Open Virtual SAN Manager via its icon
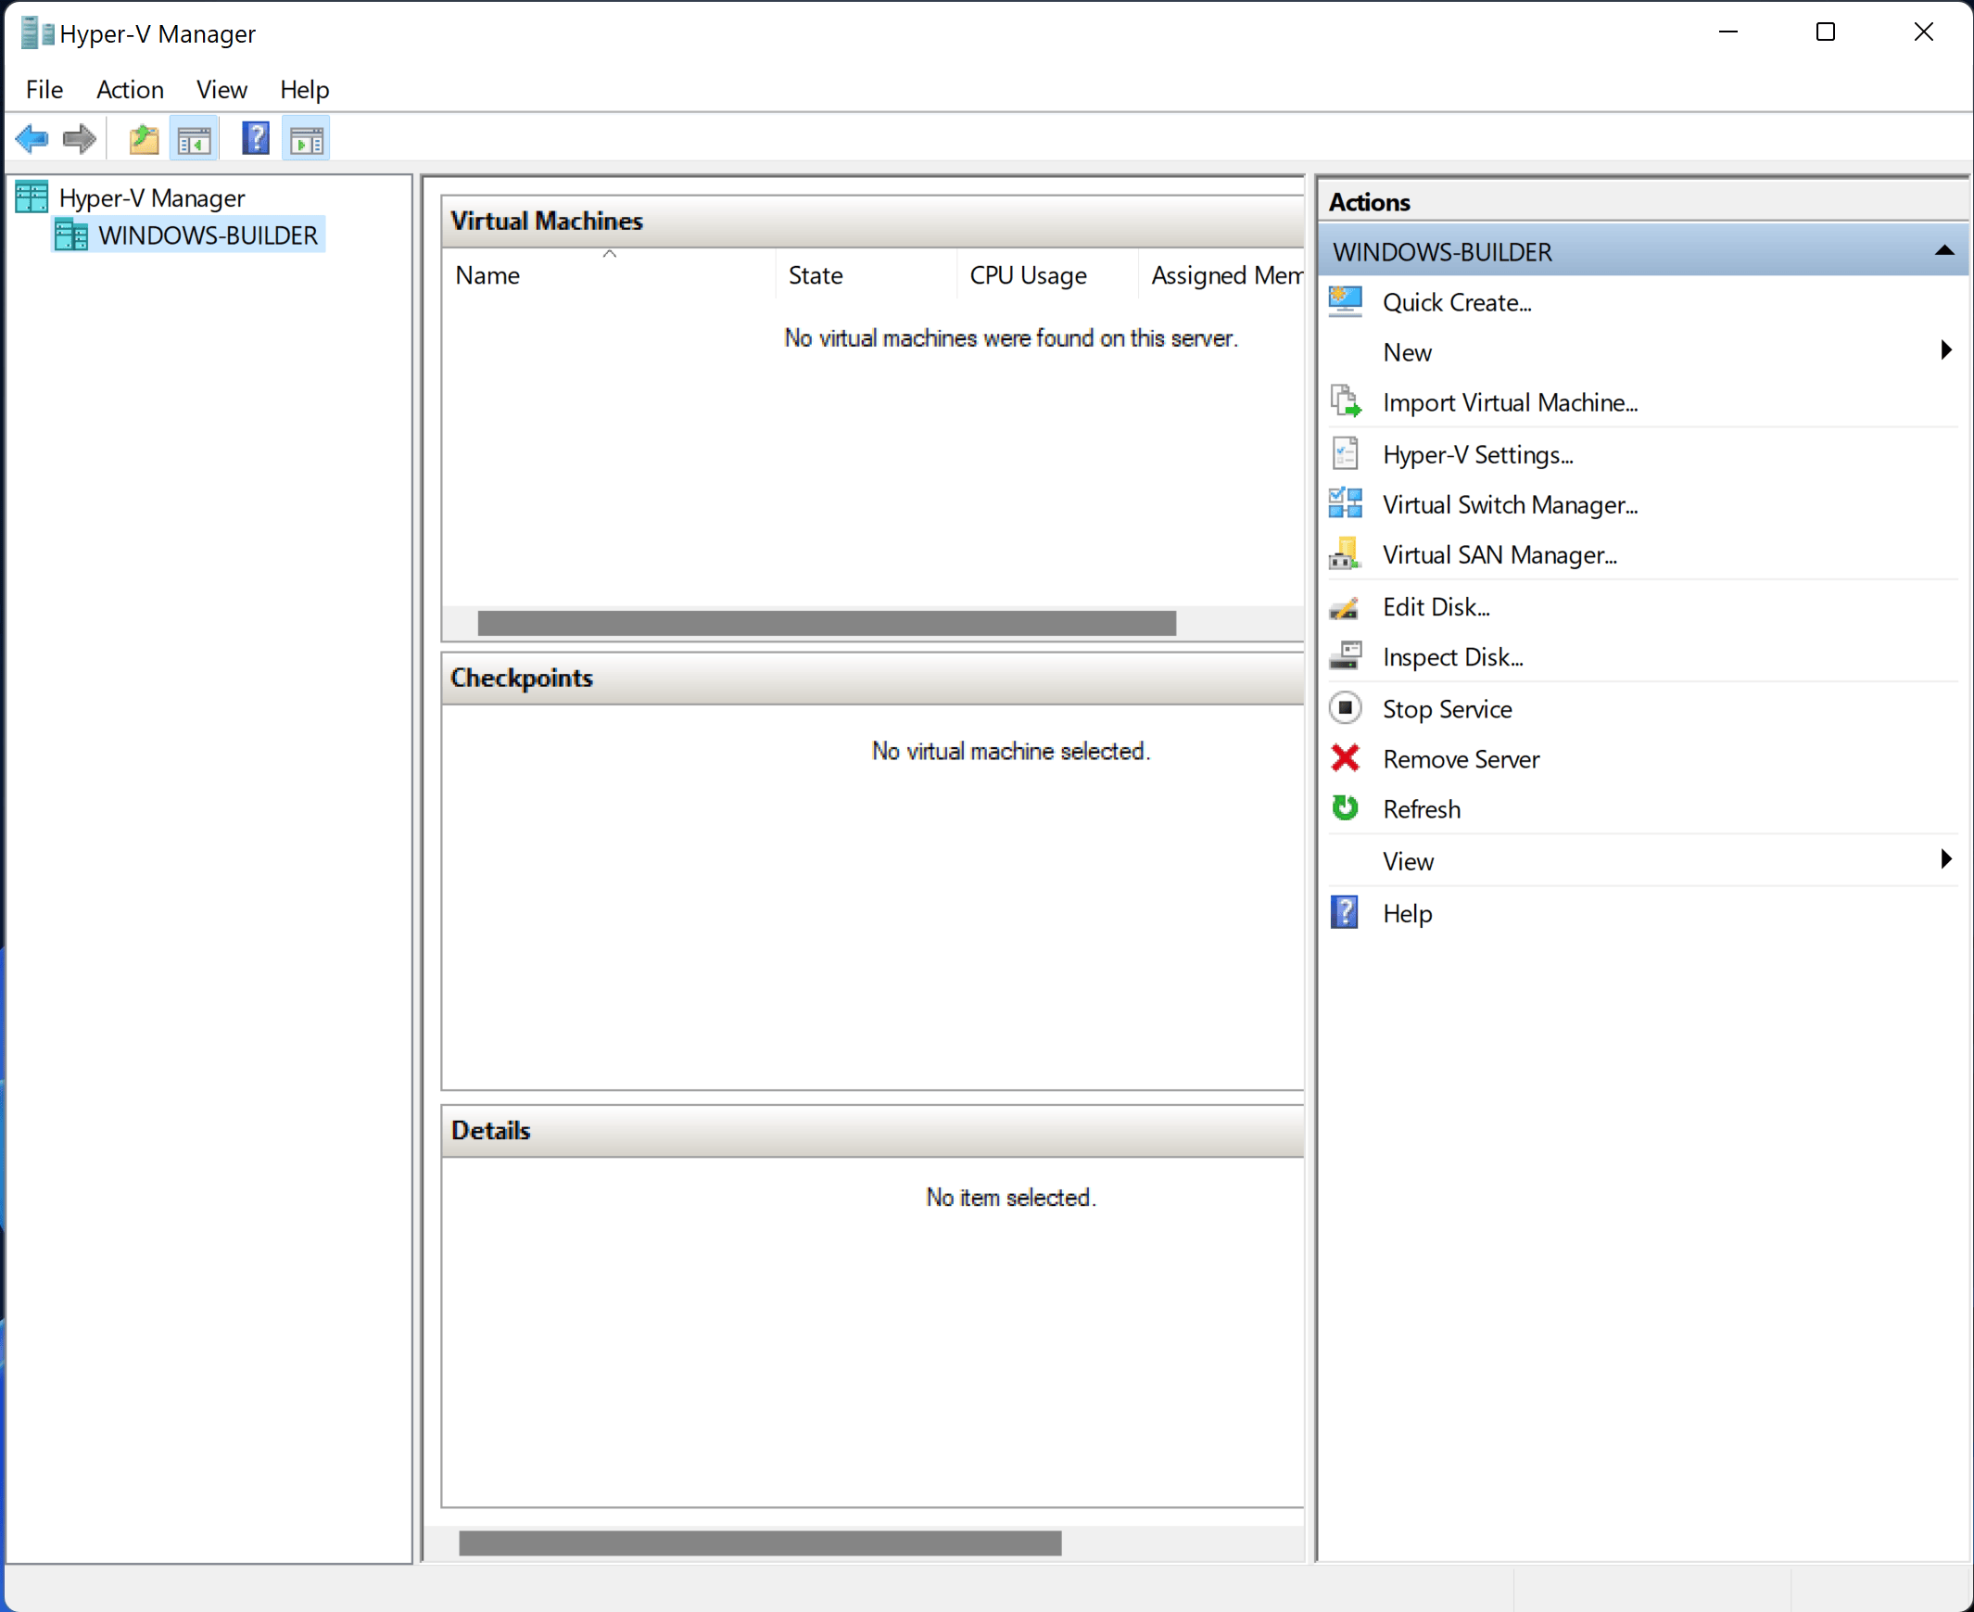This screenshot has width=1974, height=1612. (1346, 553)
